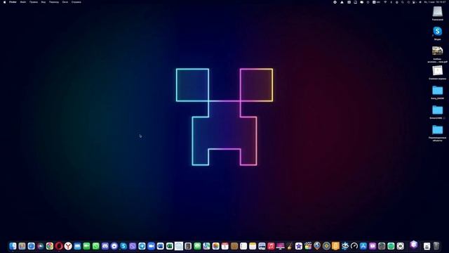Viewport: 449px width, 253px height.
Task: Open App Store from the dock
Action: click(x=363, y=246)
